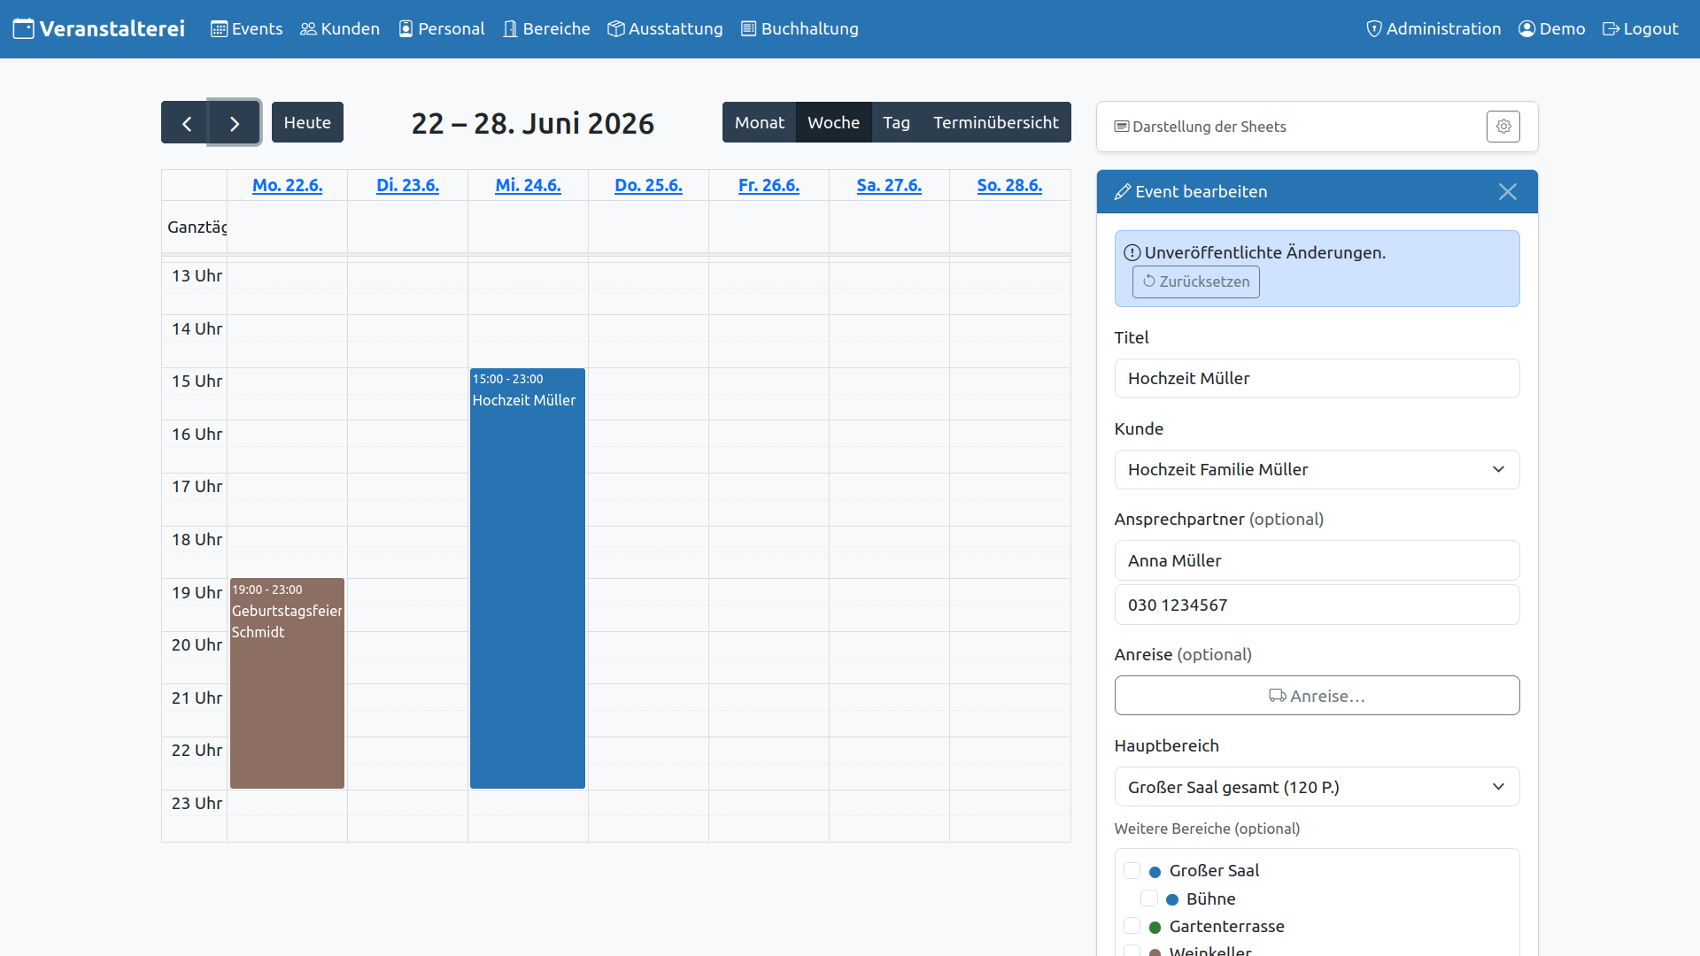Open the Kunden menu
Viewport: 1700px width, 956px height.
pos(340,29)
